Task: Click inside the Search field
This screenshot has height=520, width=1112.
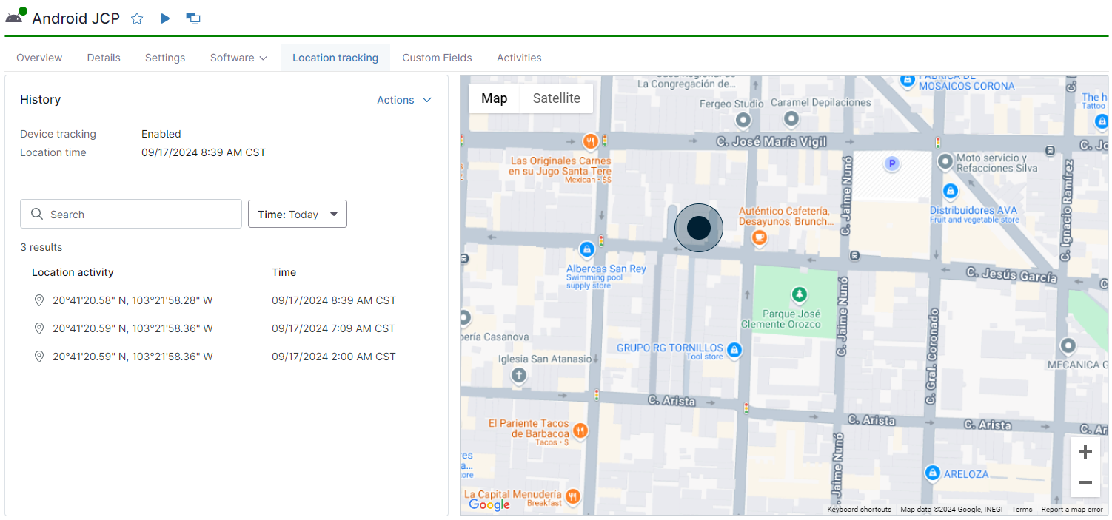Action: coord(130,214)
